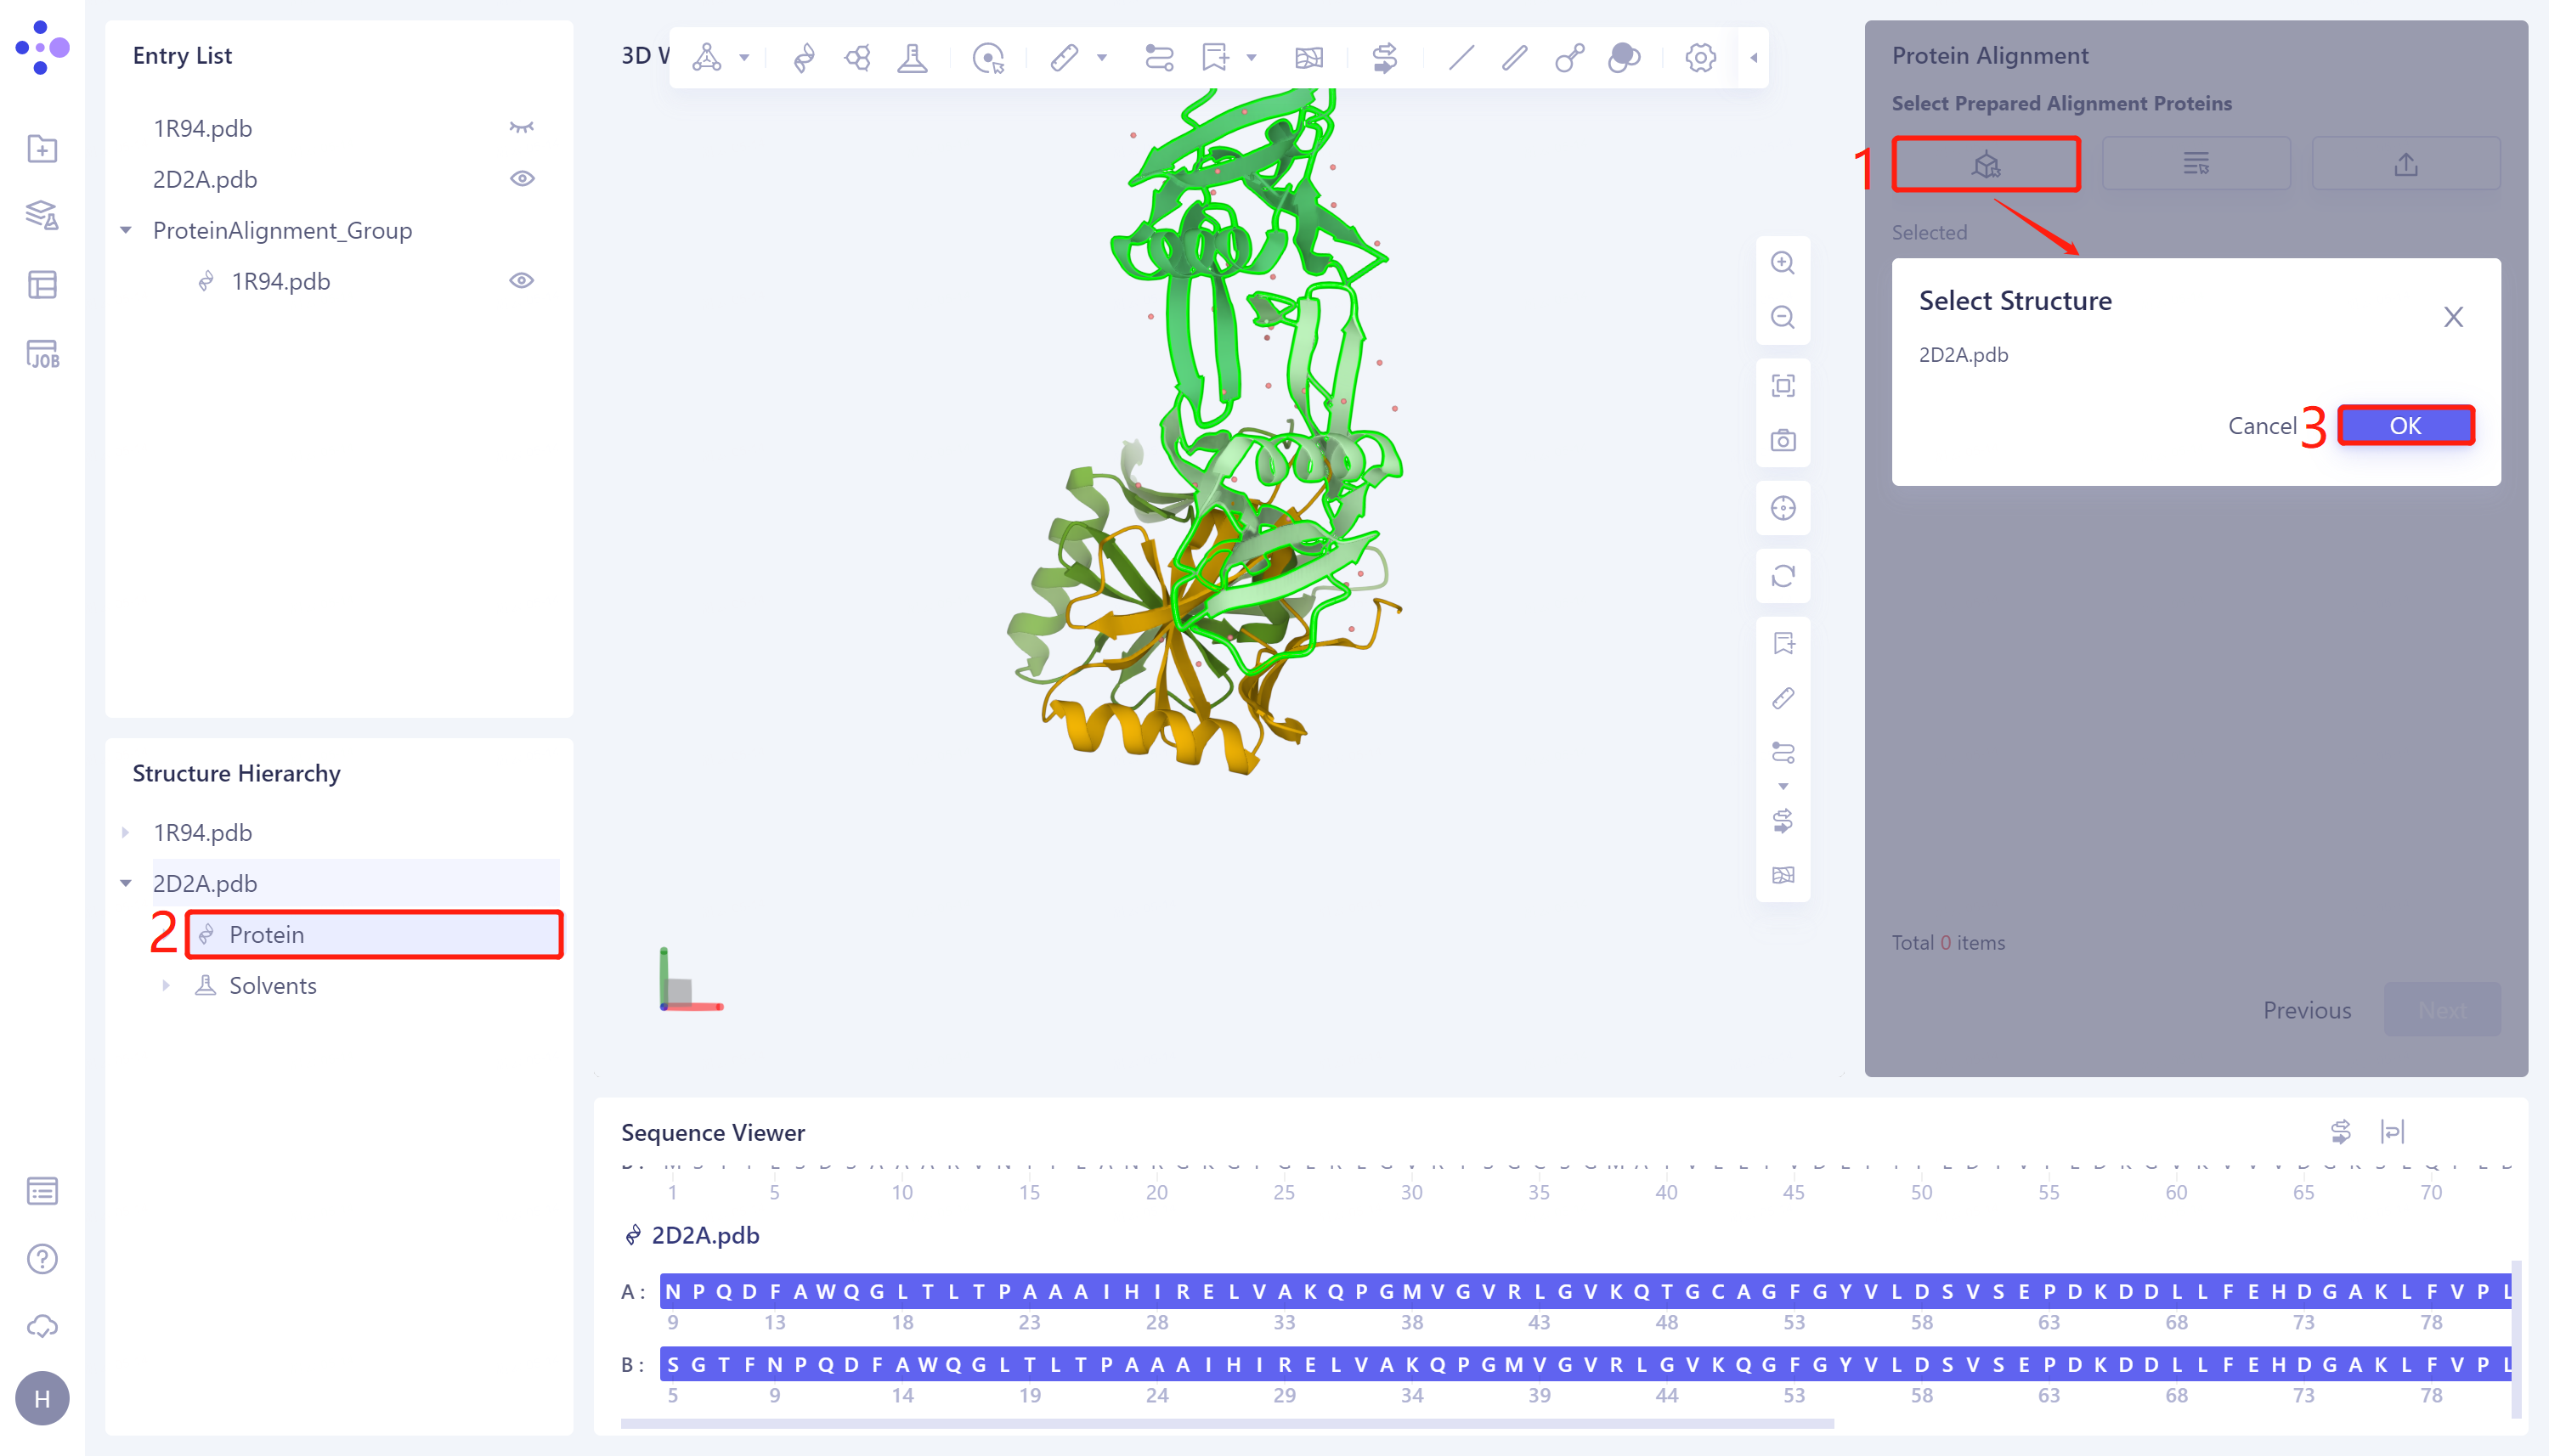Open the camera screenshot tool in viewport sidebar
This screenshot has width=2549, height=1456.
click(x=1783, y=440)
